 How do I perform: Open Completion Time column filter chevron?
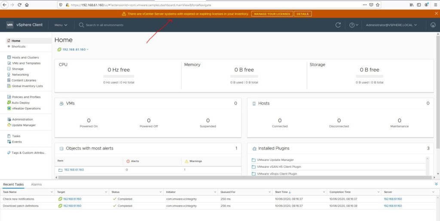coord(378,192)
